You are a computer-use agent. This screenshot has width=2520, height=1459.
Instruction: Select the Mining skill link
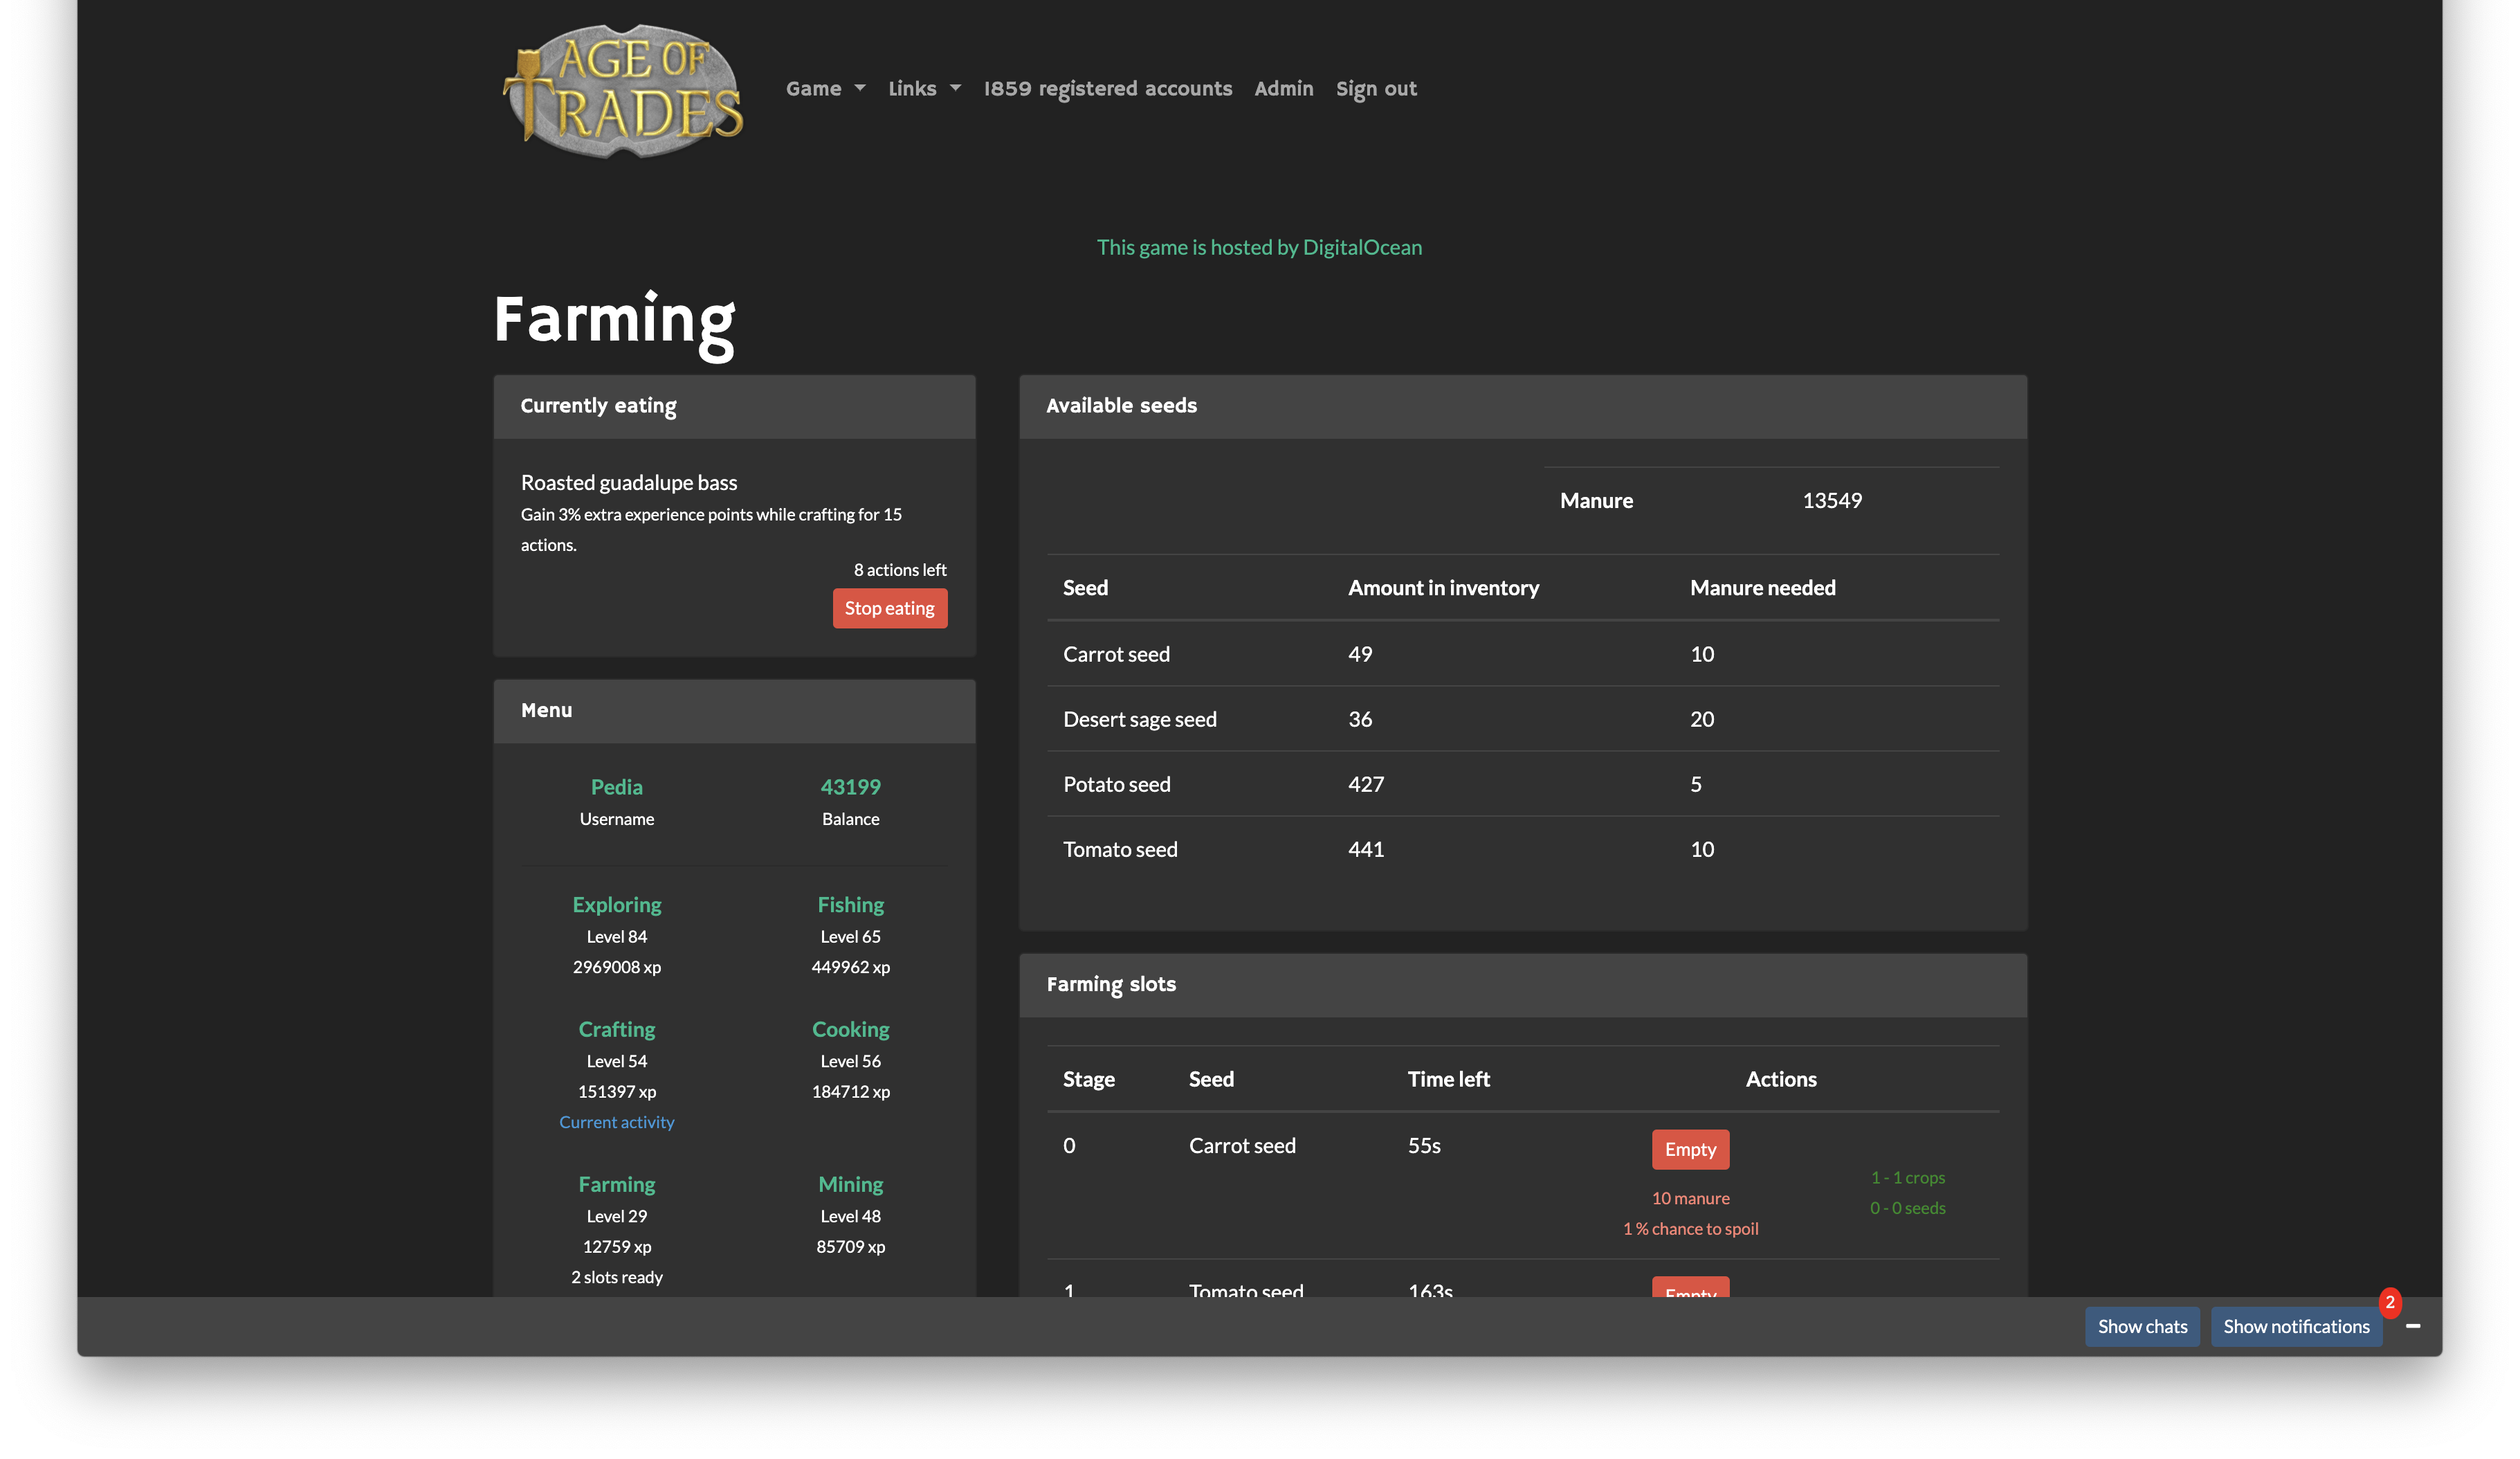850,1184
